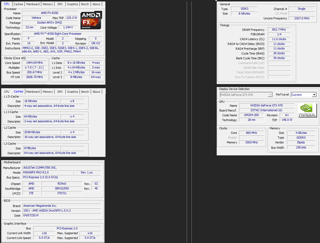
Task: Click the NVIDIA logo in GPU panel
Action: pyautogui.click(x=307, y=110)
